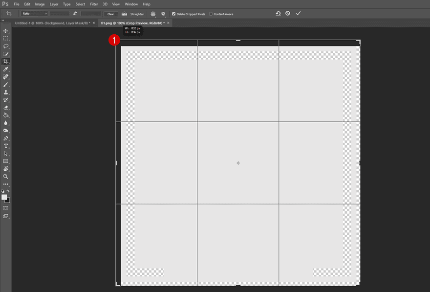Open Crop tool preset picker
Image resolution: width=430 pixels, height=292 pixels.
tap(10, 13)
